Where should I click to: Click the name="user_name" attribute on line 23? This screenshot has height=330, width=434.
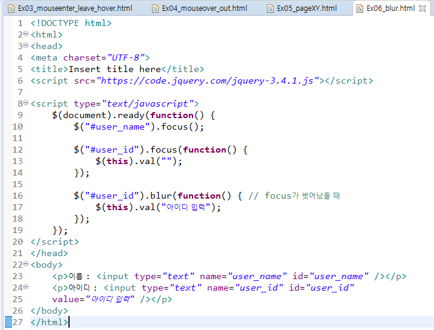(x=243, y=276)
